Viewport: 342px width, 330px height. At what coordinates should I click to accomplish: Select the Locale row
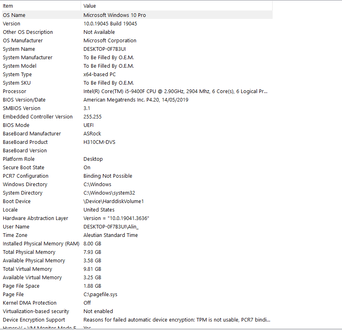tap(137, 210)
